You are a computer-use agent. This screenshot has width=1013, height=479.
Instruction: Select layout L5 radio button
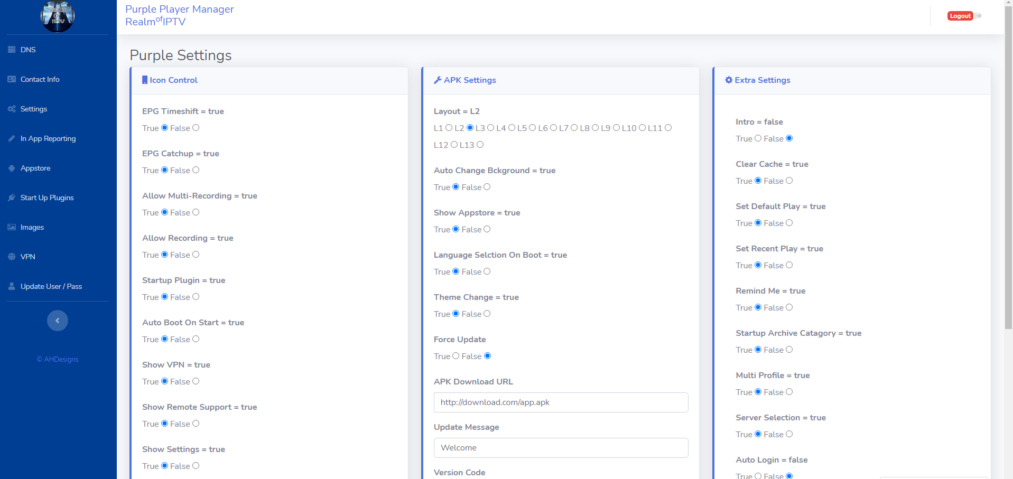point(533,128)
